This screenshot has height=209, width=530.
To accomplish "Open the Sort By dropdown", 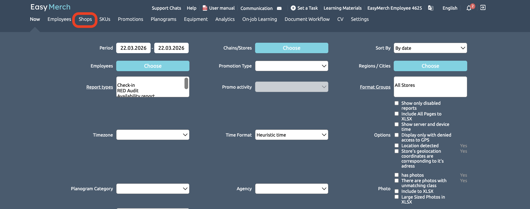I will pyautogui.click(x=430, y=48).
